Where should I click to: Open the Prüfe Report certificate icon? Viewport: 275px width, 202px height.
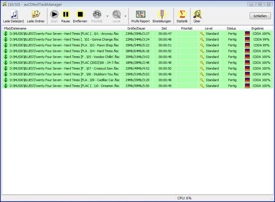[140, 14]
